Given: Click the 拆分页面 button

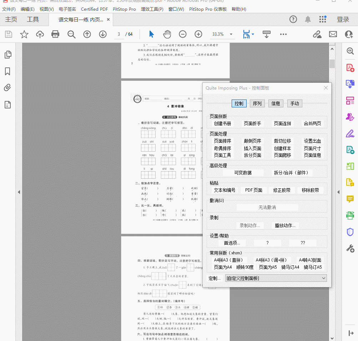Looking at the screenshot, I should tap(252, 155).
